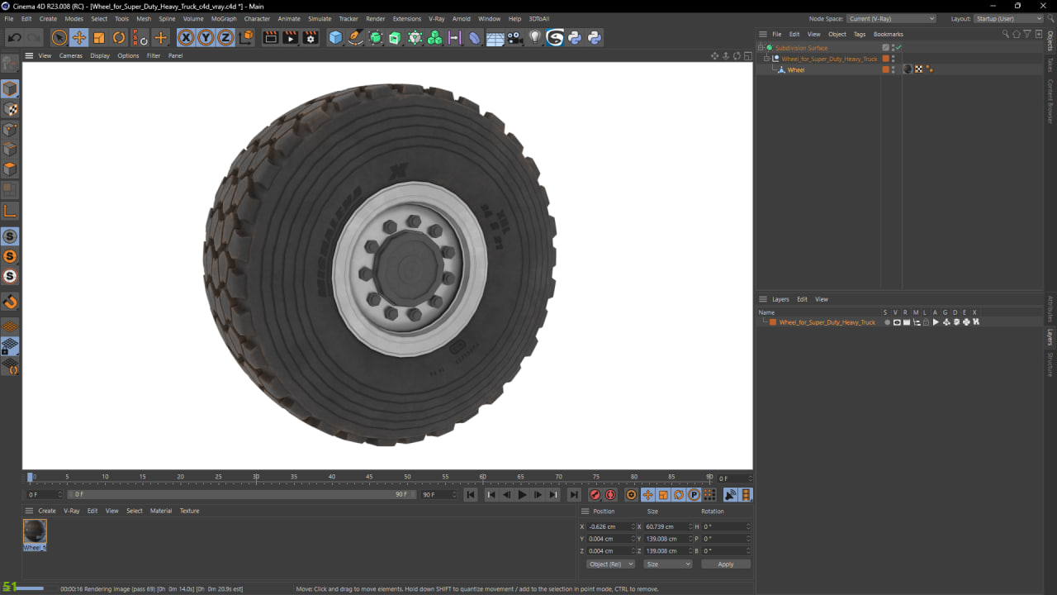Viewport: 1057px width, 595px height.
Task: Open viewport panel hamburger menu
Action: (x=29, y=55)
